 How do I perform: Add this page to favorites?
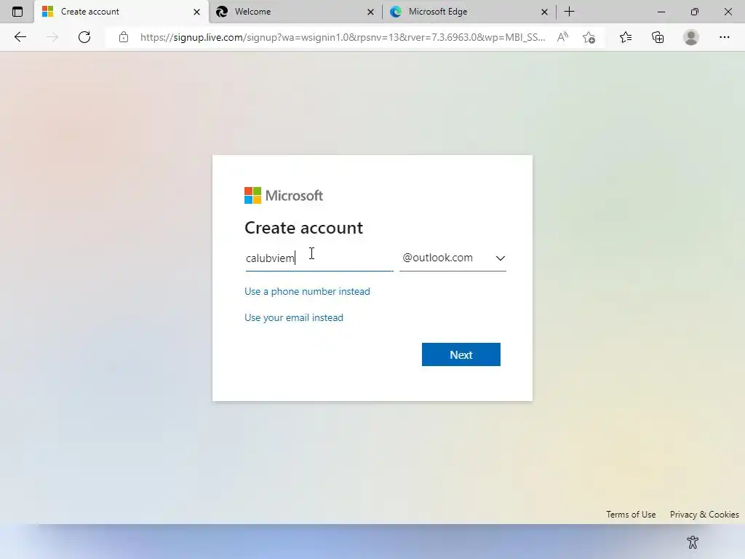pyautogui.click(x=589, y=37)
